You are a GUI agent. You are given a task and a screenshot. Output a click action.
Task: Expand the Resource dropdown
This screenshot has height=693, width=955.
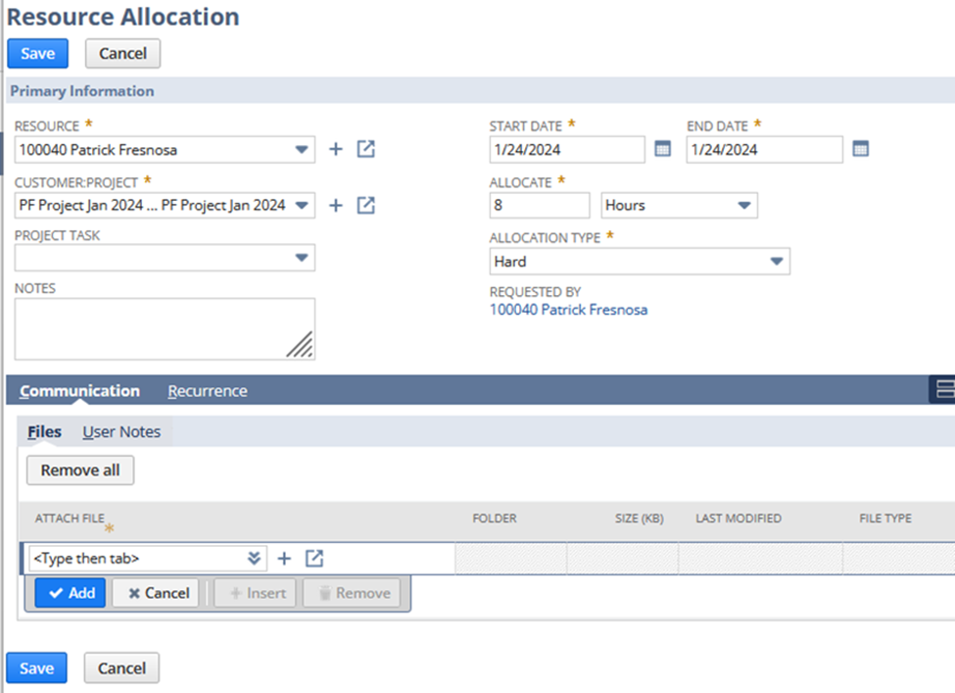(302, 149)
